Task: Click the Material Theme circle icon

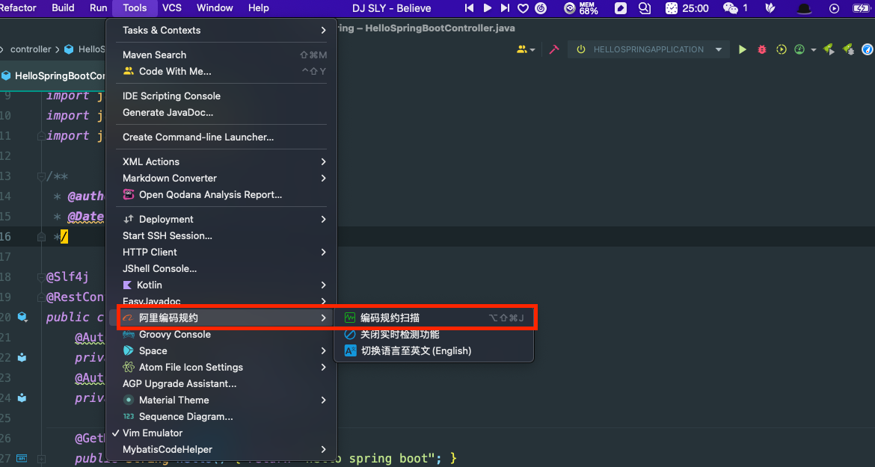Action: [x=129, y=400]
